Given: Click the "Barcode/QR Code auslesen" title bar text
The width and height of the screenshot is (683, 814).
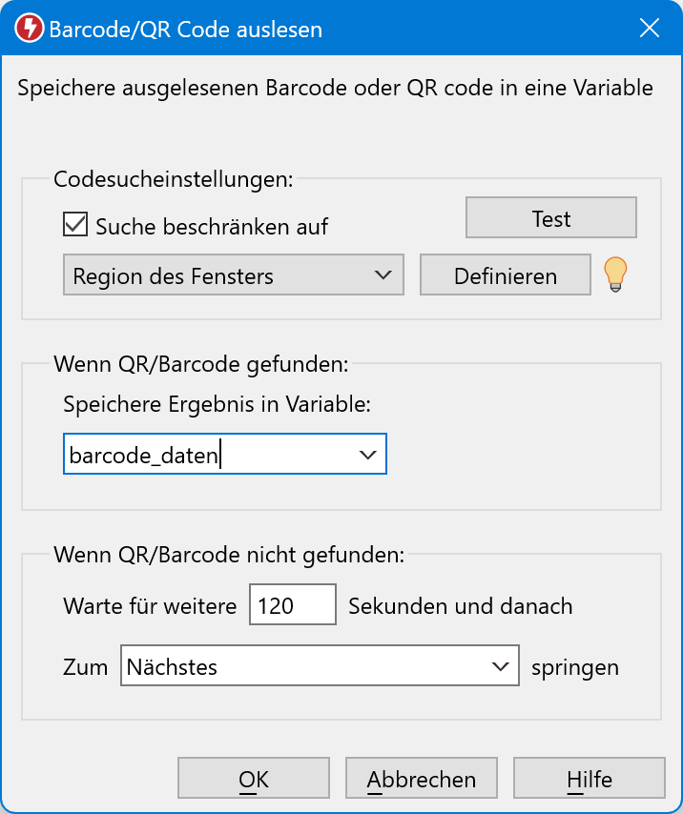Looking at the screenshot, I should coord(185,30).
